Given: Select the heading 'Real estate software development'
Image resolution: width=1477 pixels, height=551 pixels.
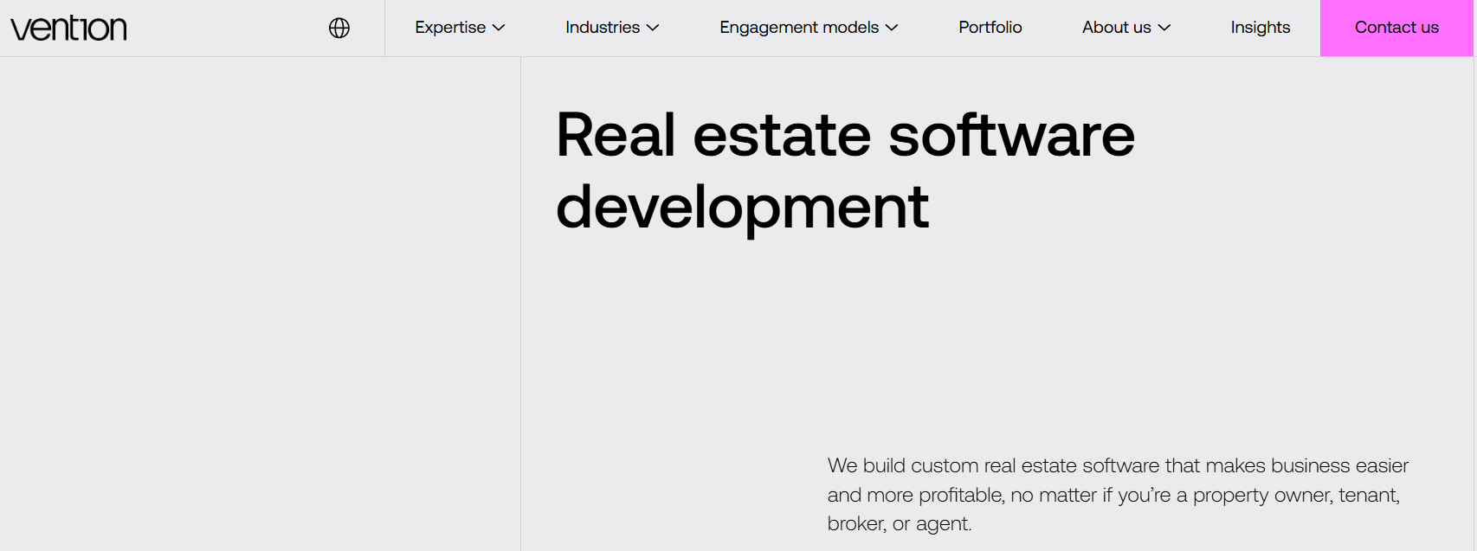Looking at the screenshot, I should click(x=845, y=170).
